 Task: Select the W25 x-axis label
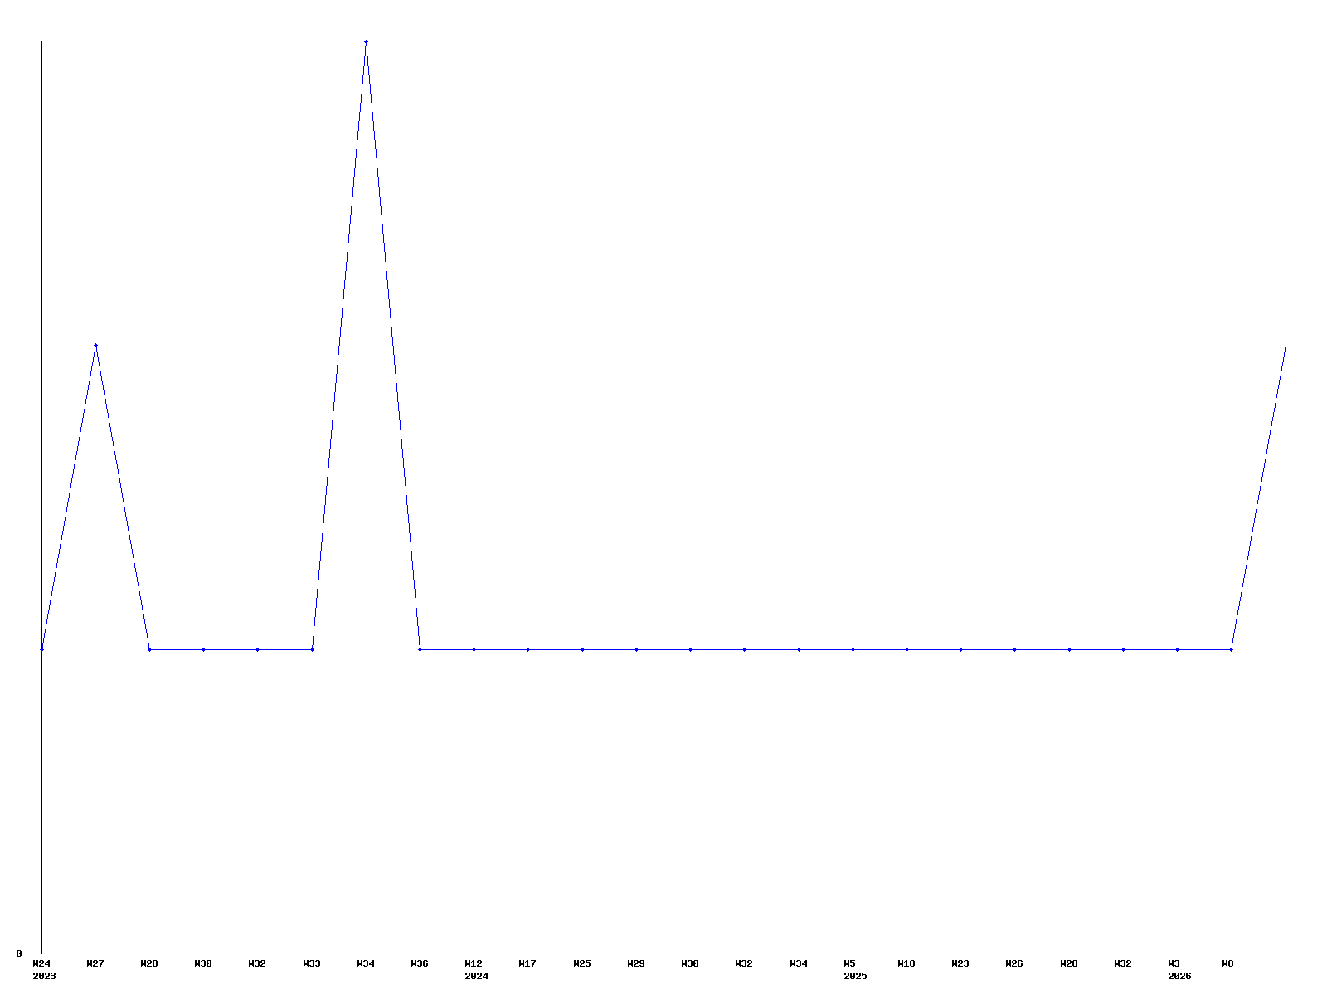coord(582,963)
